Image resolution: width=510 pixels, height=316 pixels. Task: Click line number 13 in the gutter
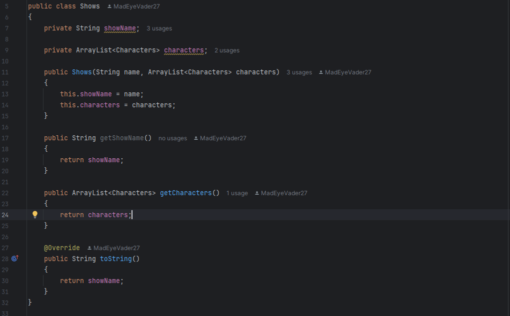pos(5,94)
